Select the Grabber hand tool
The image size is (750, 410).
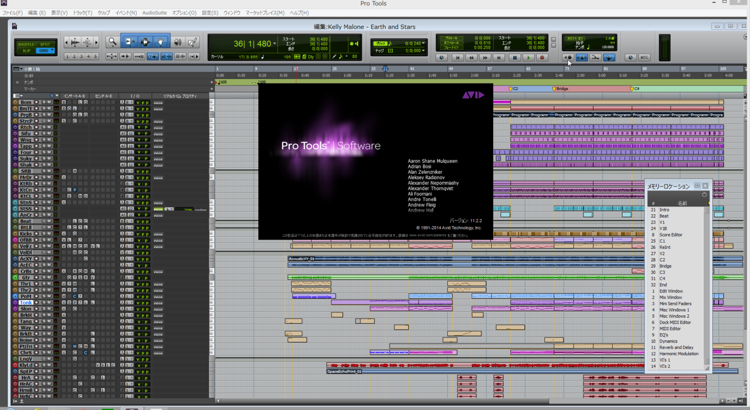[x=160, y=42]
